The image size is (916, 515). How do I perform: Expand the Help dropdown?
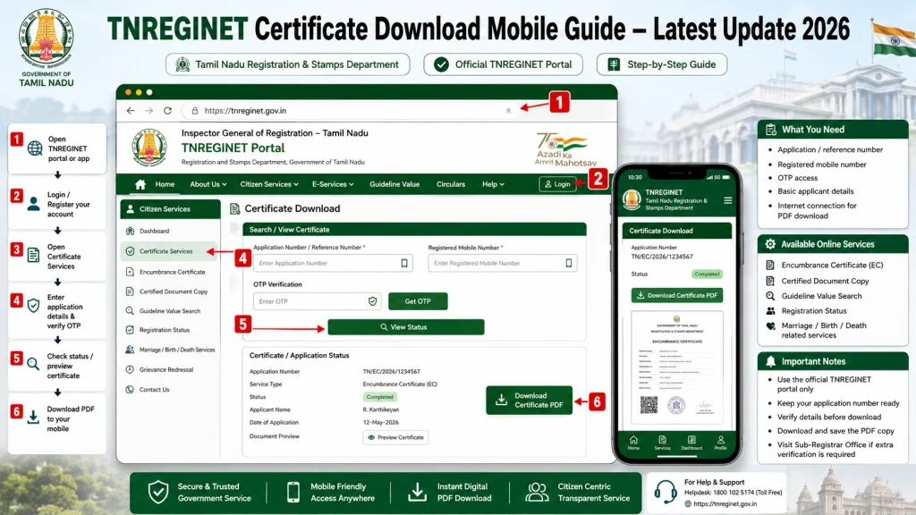click(493, 184)
